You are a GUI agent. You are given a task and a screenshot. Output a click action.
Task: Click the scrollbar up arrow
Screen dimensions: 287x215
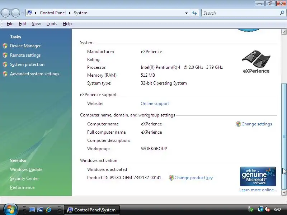pyautogui.click(x=284, y=32)
